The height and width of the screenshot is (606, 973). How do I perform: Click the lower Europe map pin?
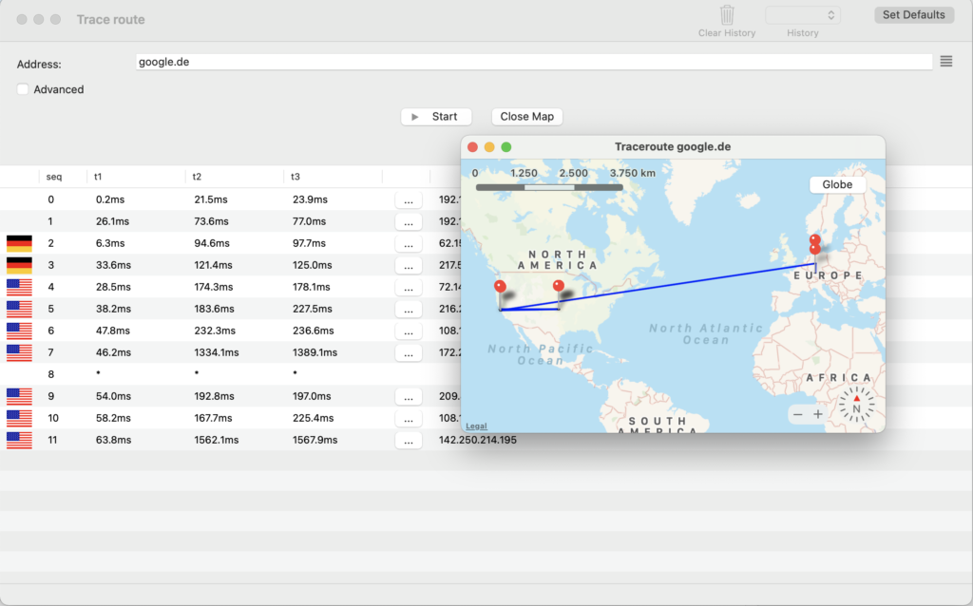(x=814, y=250)
